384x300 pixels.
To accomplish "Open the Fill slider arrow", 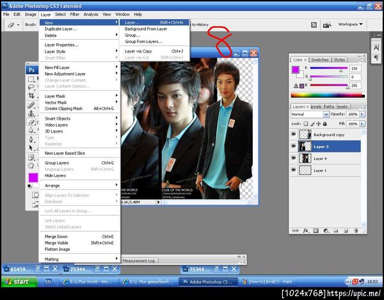I will point(362,124).
